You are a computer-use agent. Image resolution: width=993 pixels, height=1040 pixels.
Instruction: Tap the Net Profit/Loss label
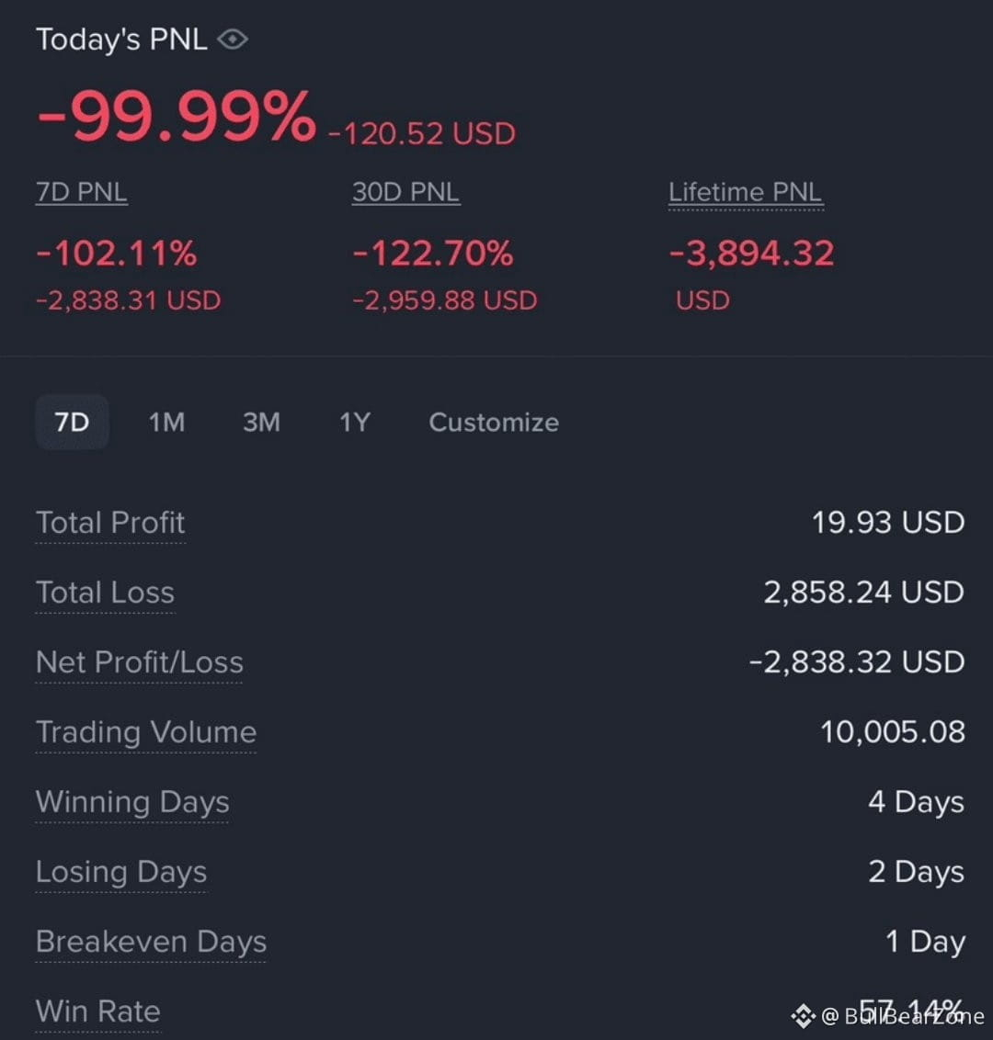140,661
